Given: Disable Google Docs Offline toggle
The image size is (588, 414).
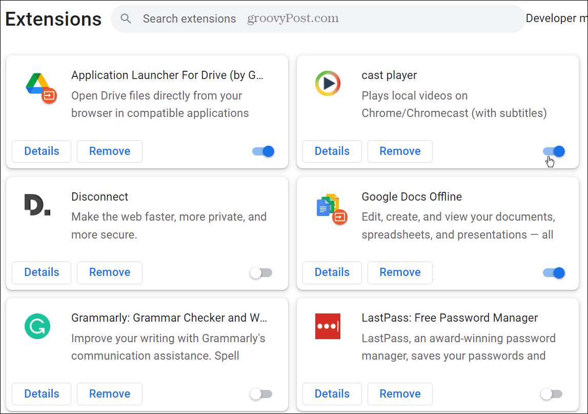Looking at the screenshot, I should coord(554,273).
